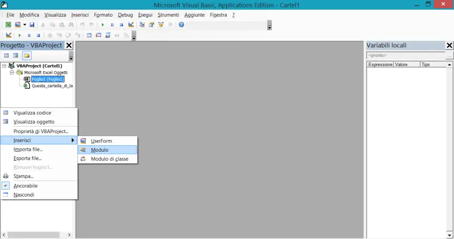The image size is (454, 239).
Task: Click the greyed Toolbox icon
Action: click(171, 25)
